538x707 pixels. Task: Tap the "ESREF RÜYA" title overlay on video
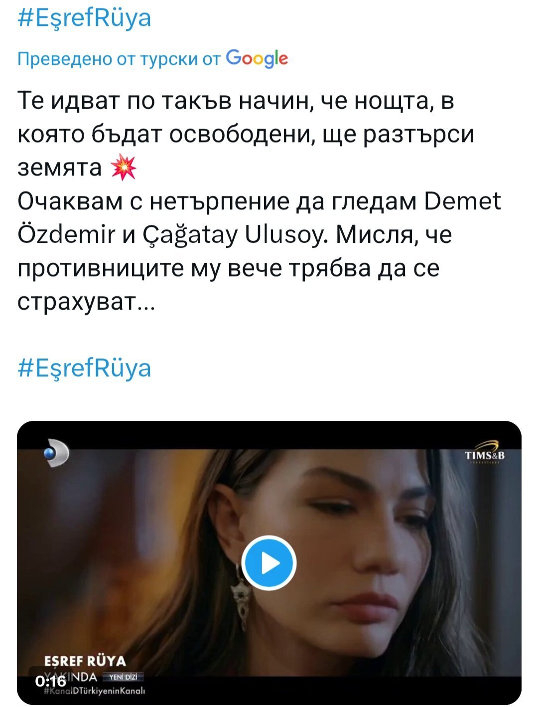[x=85, y=661]
